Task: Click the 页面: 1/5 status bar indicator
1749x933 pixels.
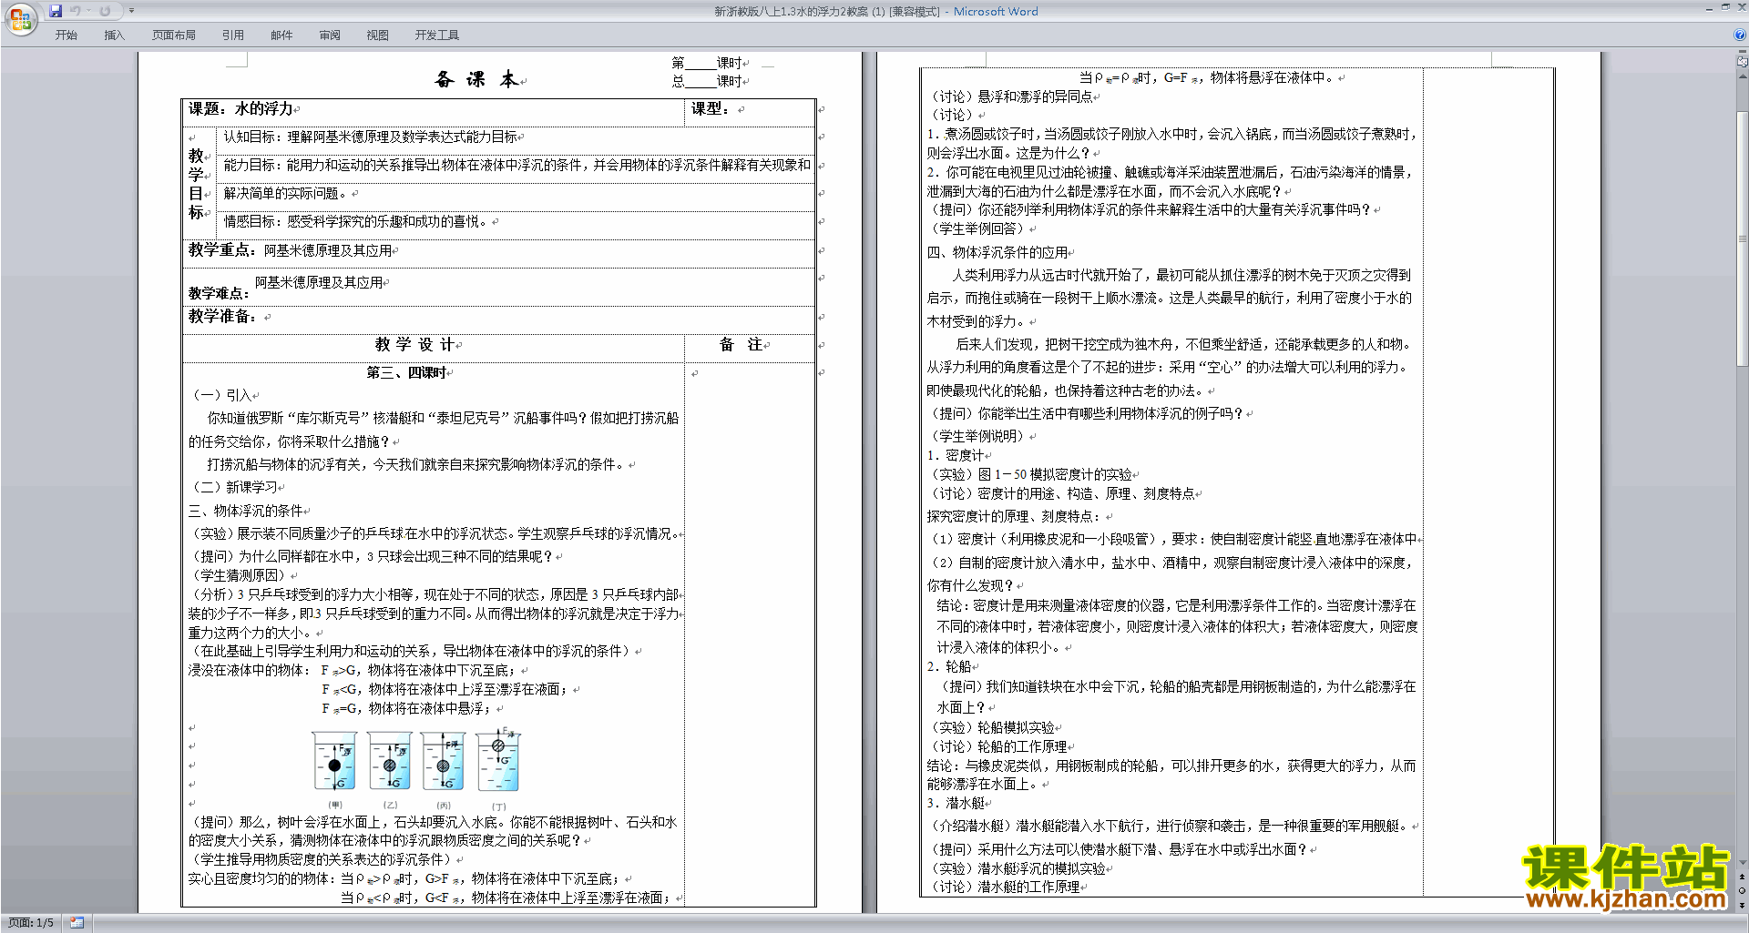Action: [31, 923]
